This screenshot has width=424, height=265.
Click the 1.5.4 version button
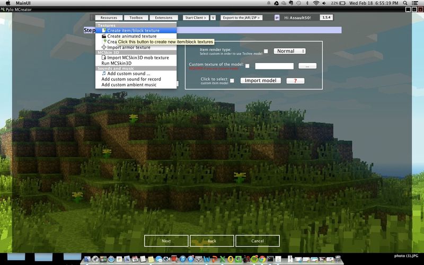point(326,17)
